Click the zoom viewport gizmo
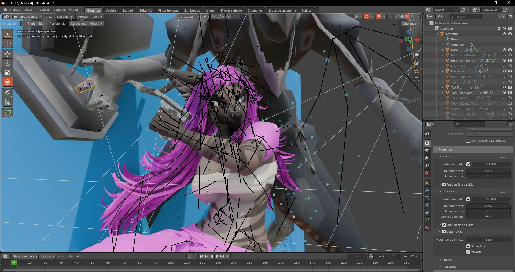515x272 pixels. 417,55
